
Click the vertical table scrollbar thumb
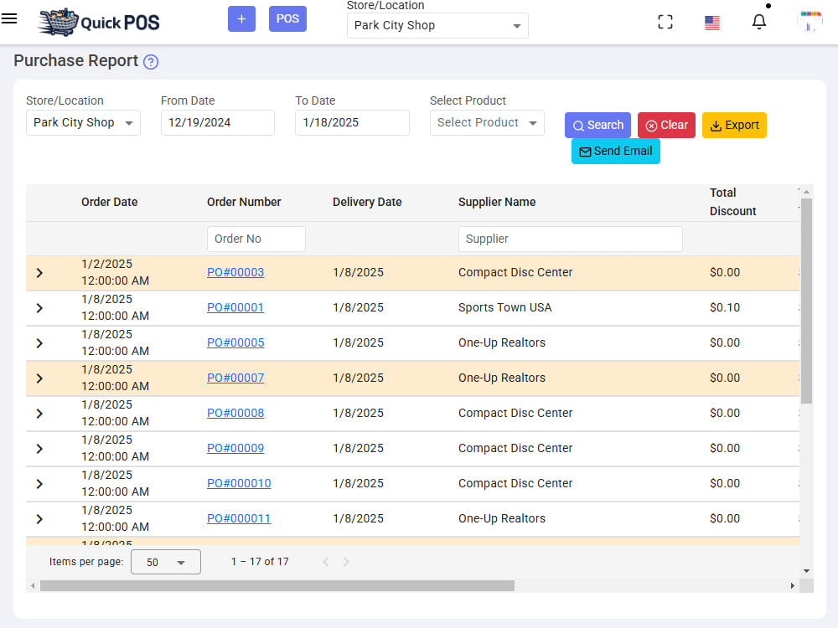click(806, 301)
